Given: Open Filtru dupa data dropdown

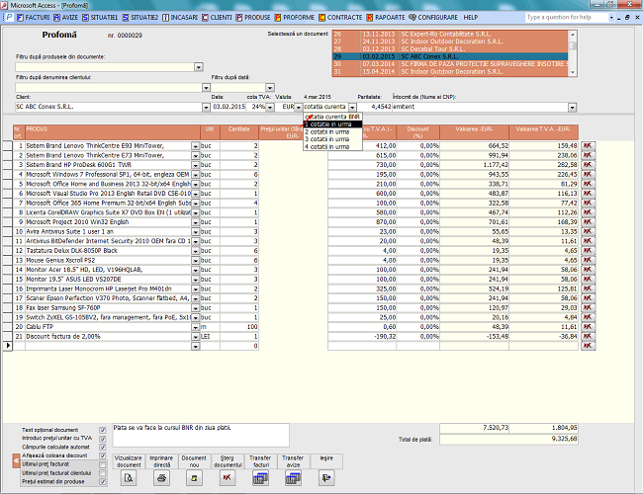Looking at the screenshot, I should point(270,88).
